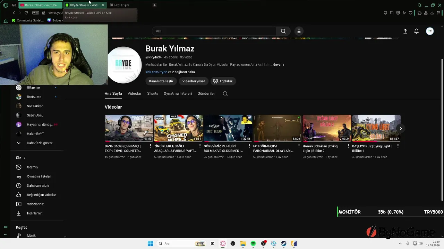This screenshot has width=444, height=249.
Task: Toggle the Opera VPN badge
Action: click(35, 13)
